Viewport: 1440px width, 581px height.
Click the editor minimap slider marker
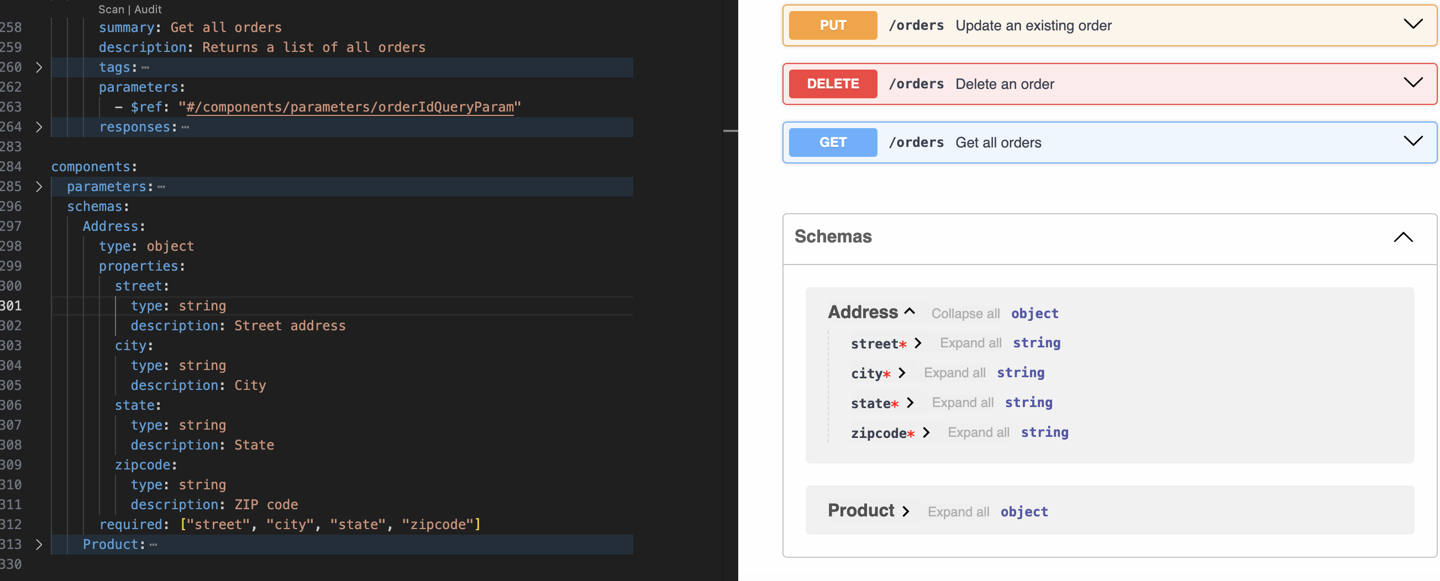[730, 131]
